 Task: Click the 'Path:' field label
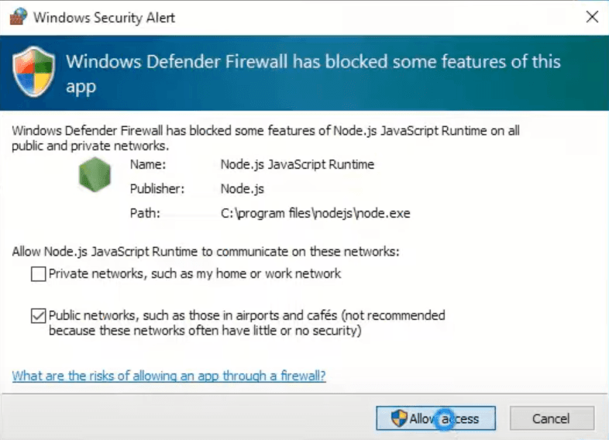tap(145, 212)
